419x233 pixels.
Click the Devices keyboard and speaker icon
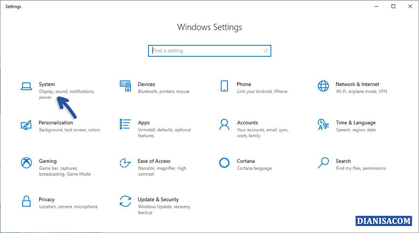(125, 86)
